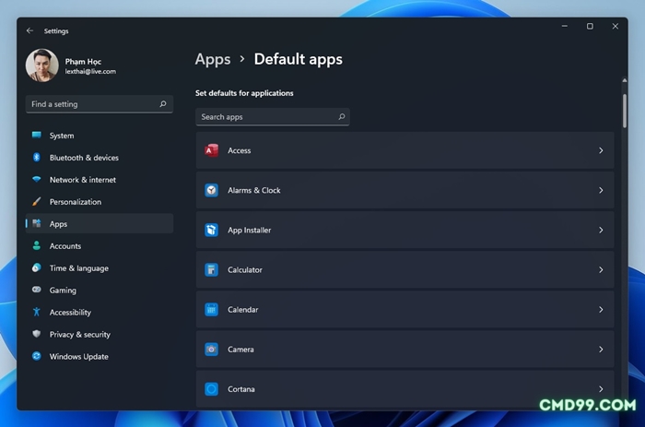Click the Access row label
This screenshot has height=427, width=645.
pos(240,150)
